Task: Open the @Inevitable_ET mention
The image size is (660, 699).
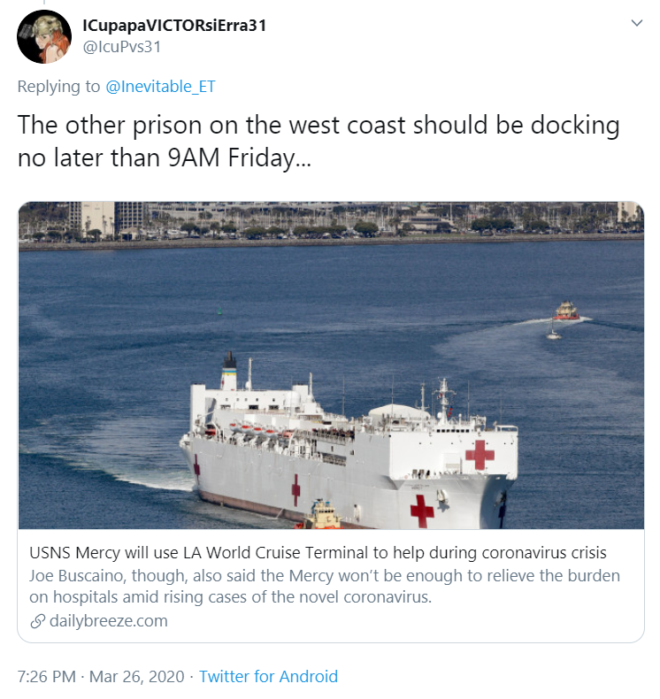Action: [x=160, y=87]
